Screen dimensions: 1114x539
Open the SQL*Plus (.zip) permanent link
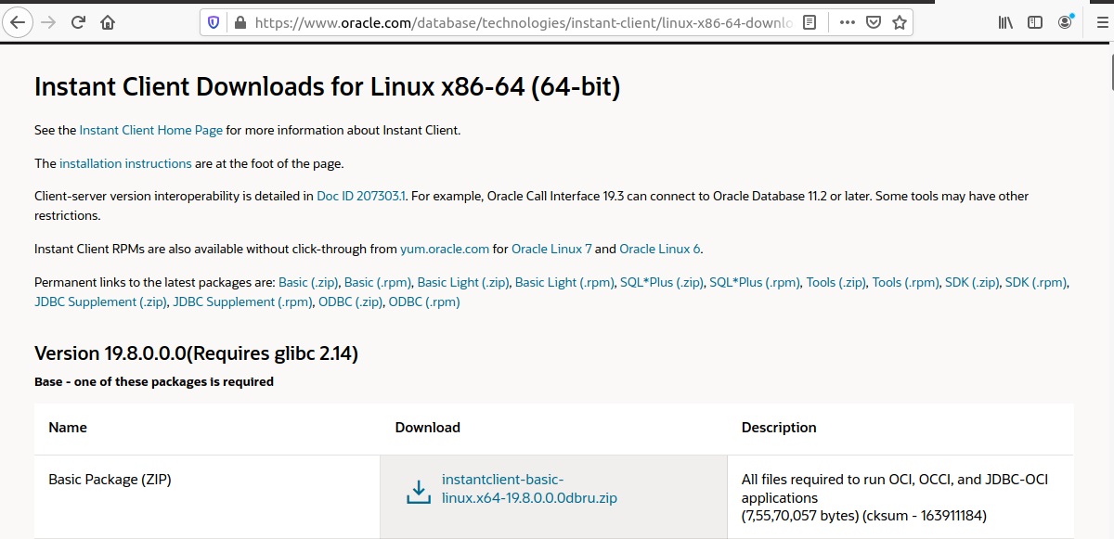click(x=662, y=282)
